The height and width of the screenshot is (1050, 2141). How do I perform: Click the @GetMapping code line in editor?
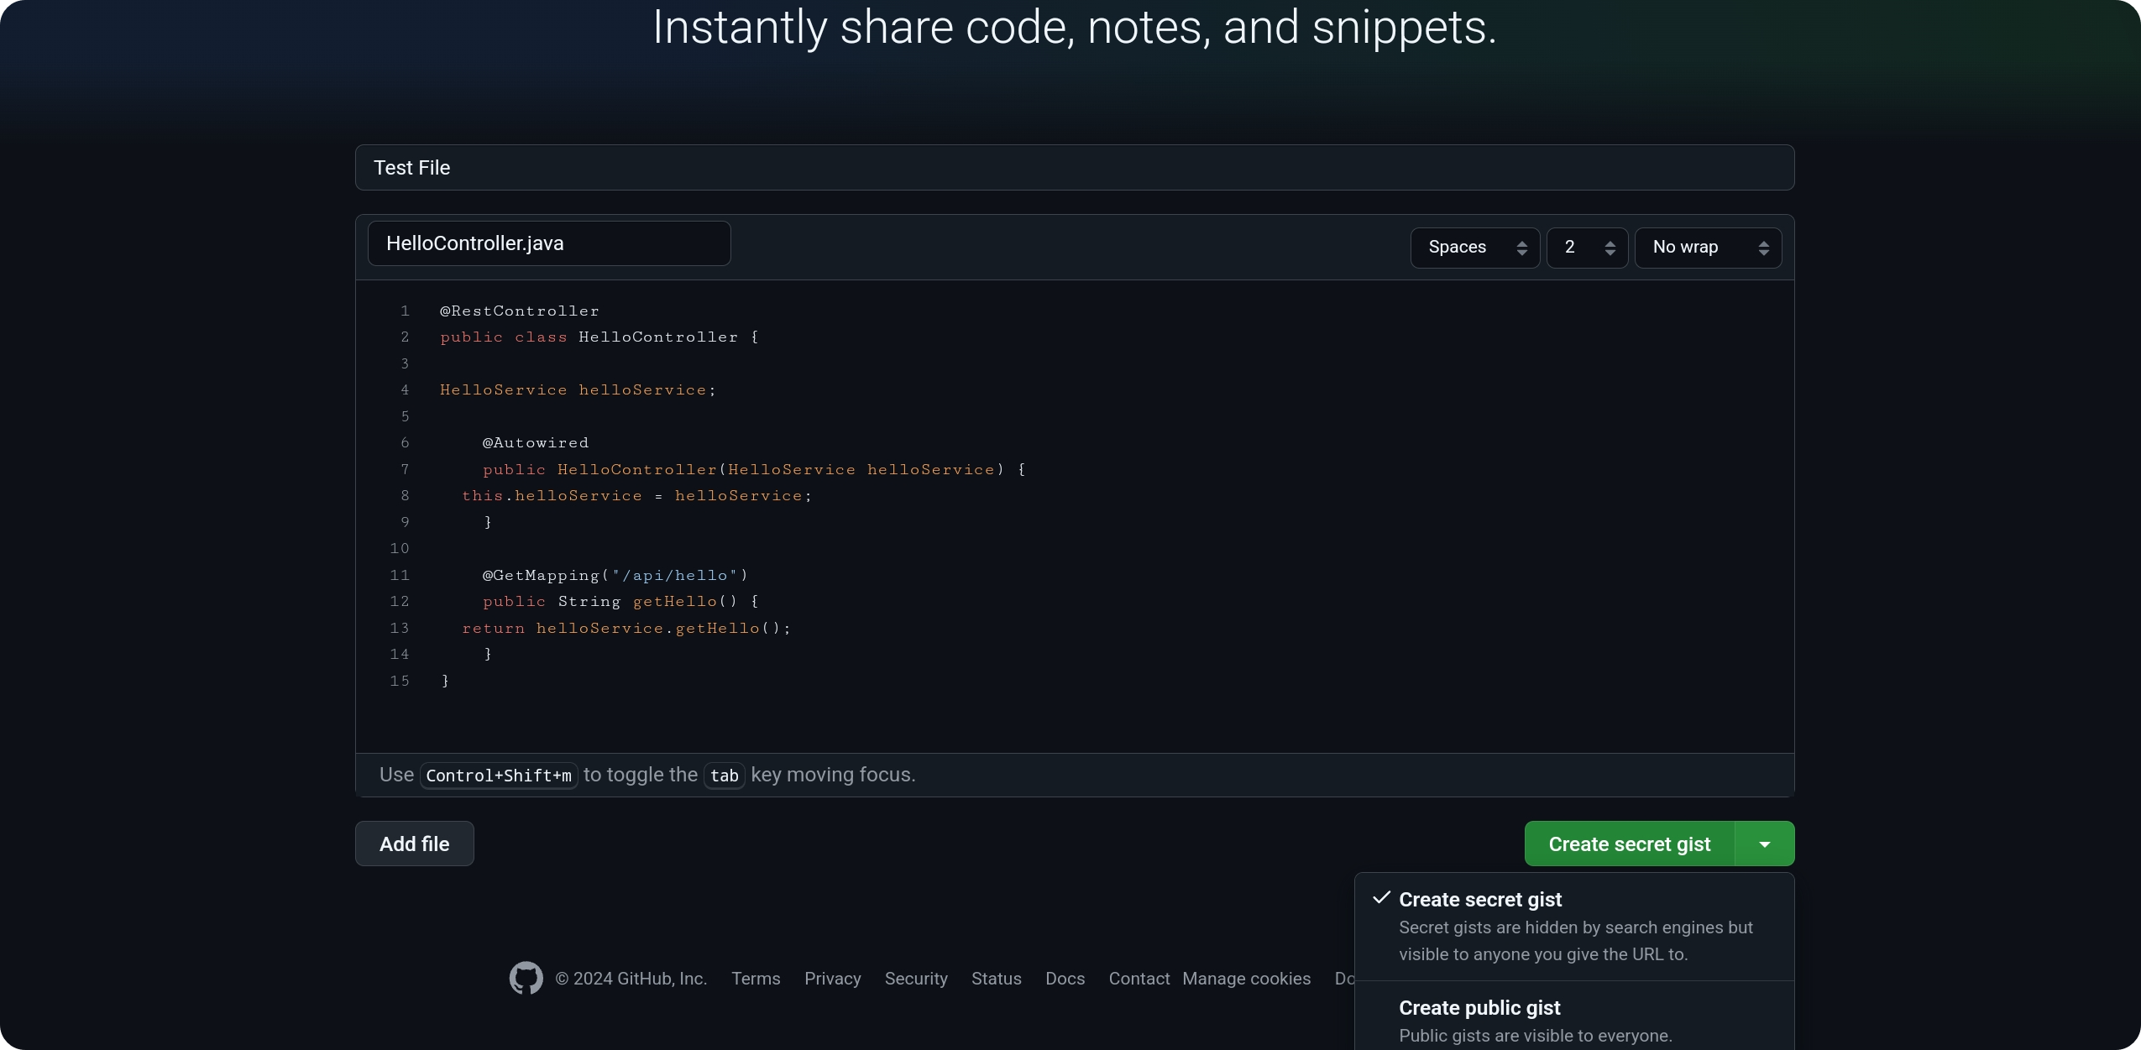pyautogui.click(x=615, y=575)
